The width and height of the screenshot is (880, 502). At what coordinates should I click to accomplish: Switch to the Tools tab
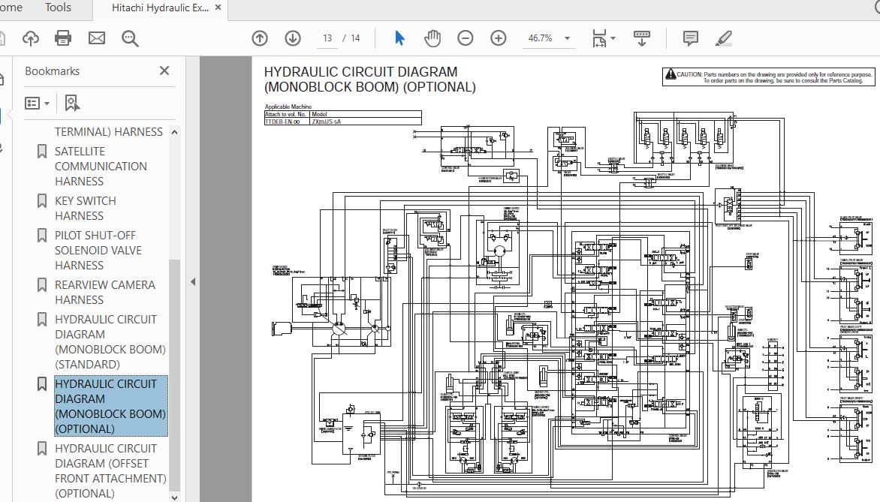click(x=57, y=8)
